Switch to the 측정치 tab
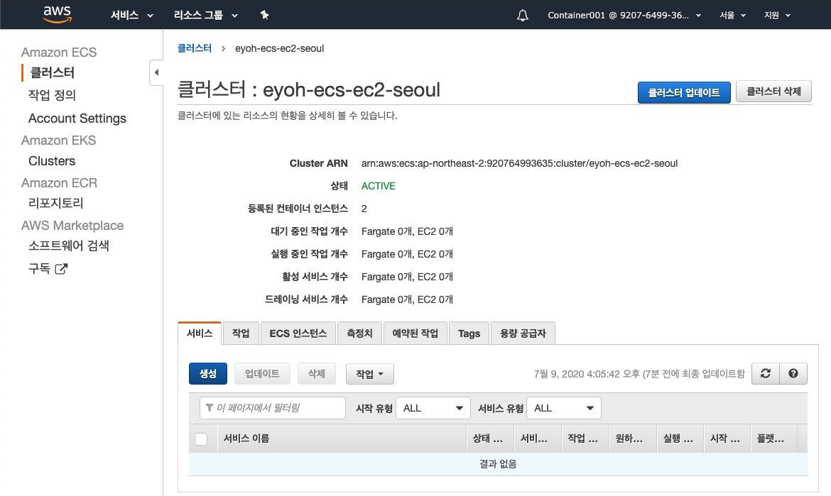The width and height of the screenshot is (831, 496). pos(360,333)
